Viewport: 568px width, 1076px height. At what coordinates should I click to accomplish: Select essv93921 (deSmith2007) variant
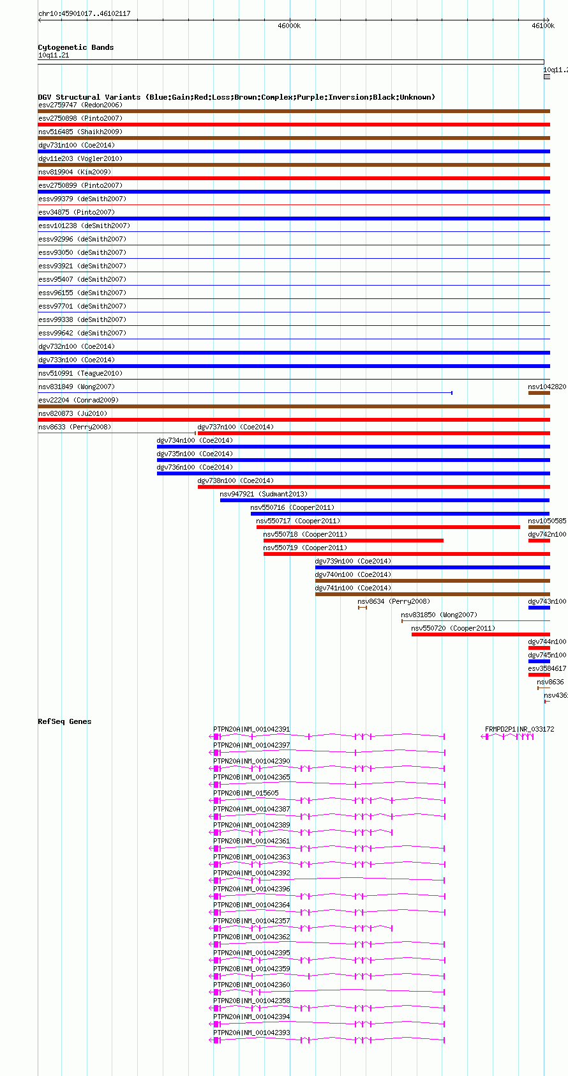coord(82,266)
